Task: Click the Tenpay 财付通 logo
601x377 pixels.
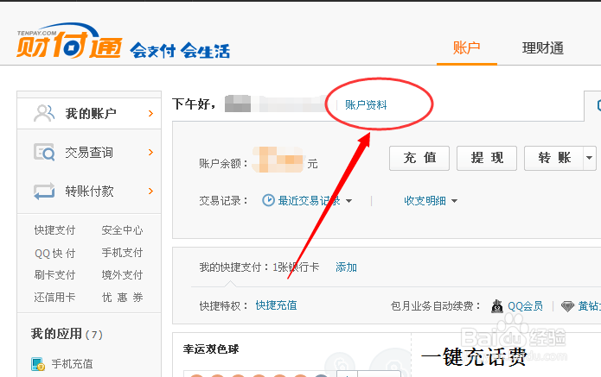Action: click(69, 41)
